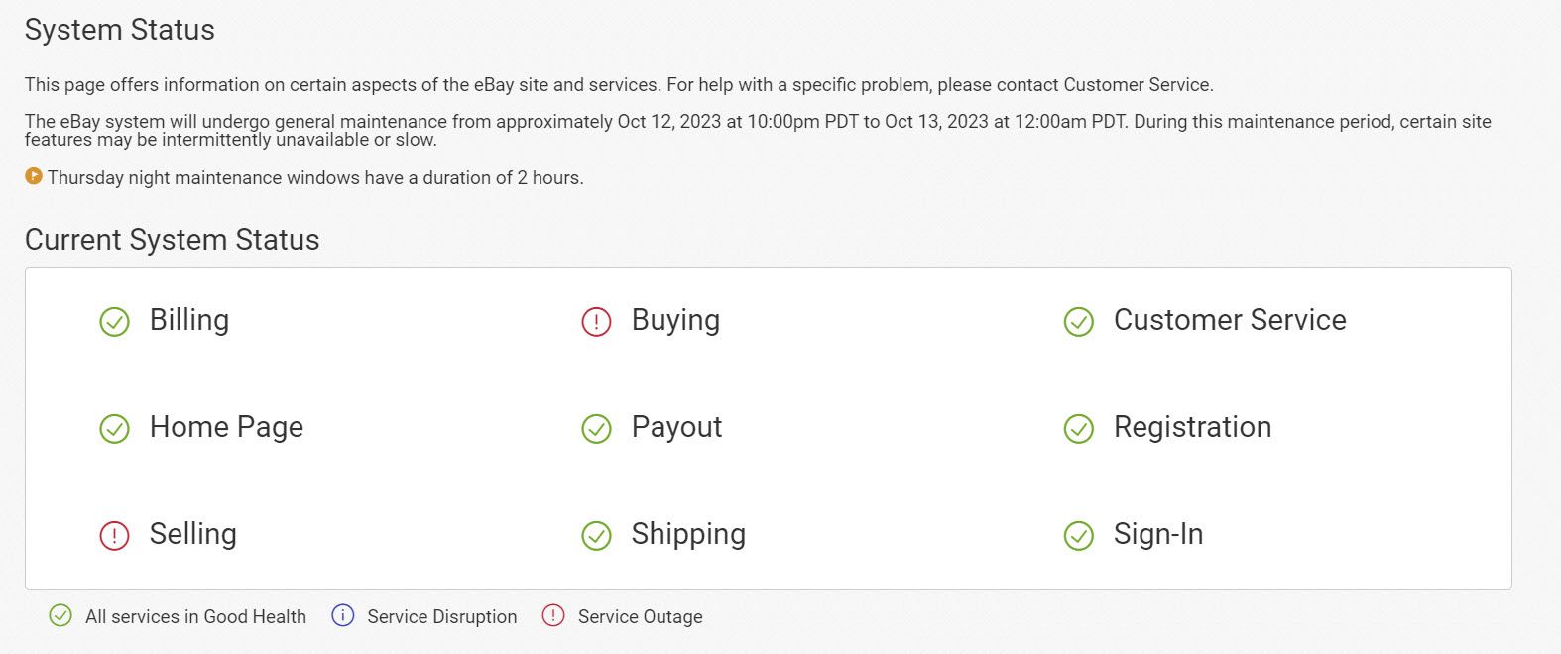Screen dimensions: 1561x654
Task: Click the green check icon beside Payout
Action: (596, 429)
